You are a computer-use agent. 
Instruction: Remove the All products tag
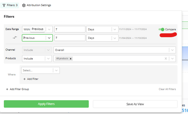[71, 58]
